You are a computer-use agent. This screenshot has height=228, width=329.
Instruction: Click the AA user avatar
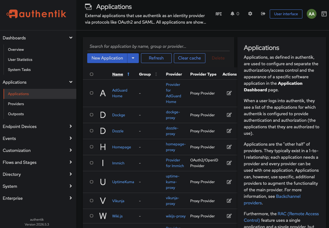point(311,14)
